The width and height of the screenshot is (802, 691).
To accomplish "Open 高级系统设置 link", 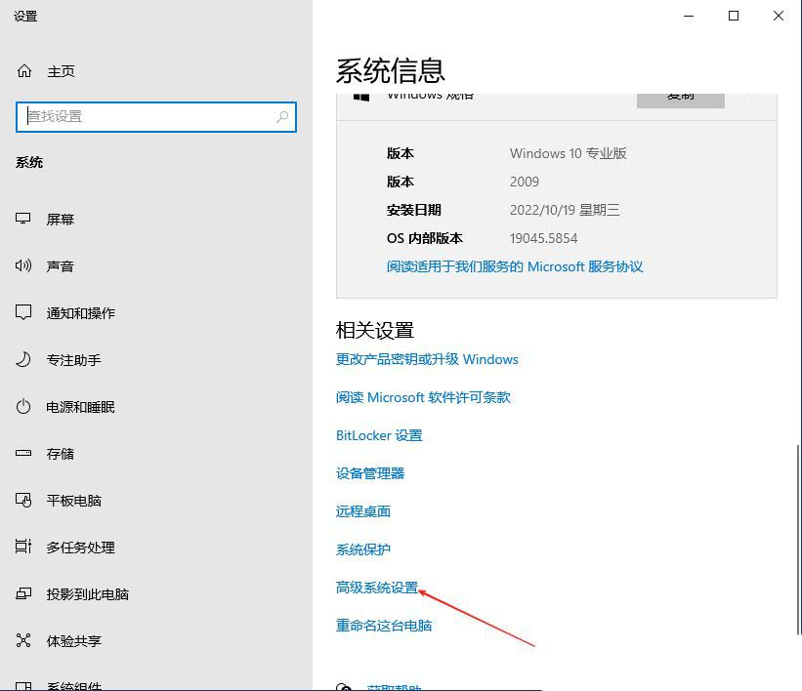I will tap(376, 588).
